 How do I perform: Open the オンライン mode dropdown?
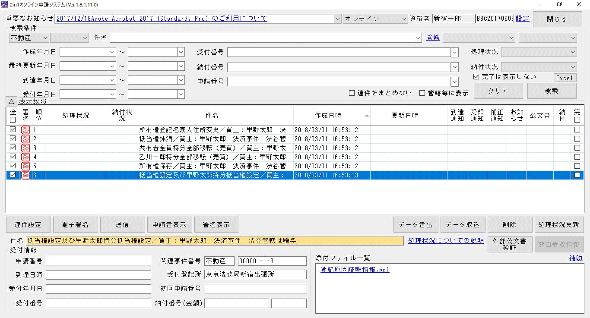pos(375,19)
